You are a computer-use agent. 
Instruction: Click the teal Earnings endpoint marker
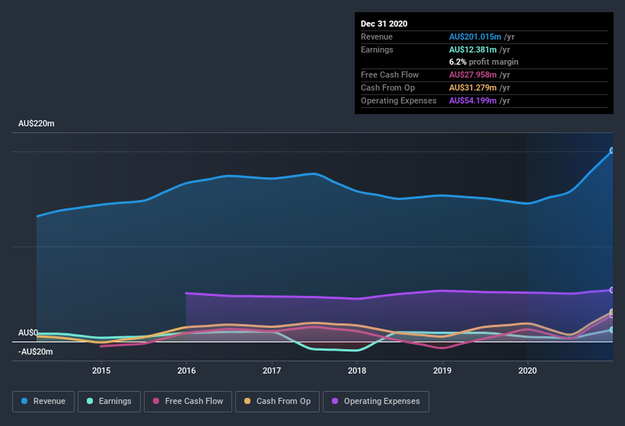[612, 329]
